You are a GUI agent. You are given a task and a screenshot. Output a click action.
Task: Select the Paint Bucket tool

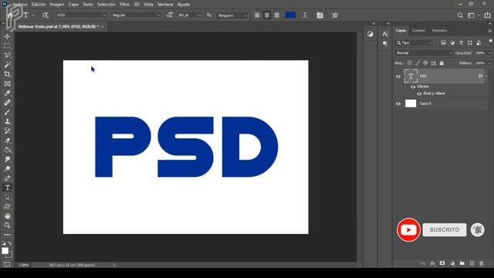(x=7, y=150)
